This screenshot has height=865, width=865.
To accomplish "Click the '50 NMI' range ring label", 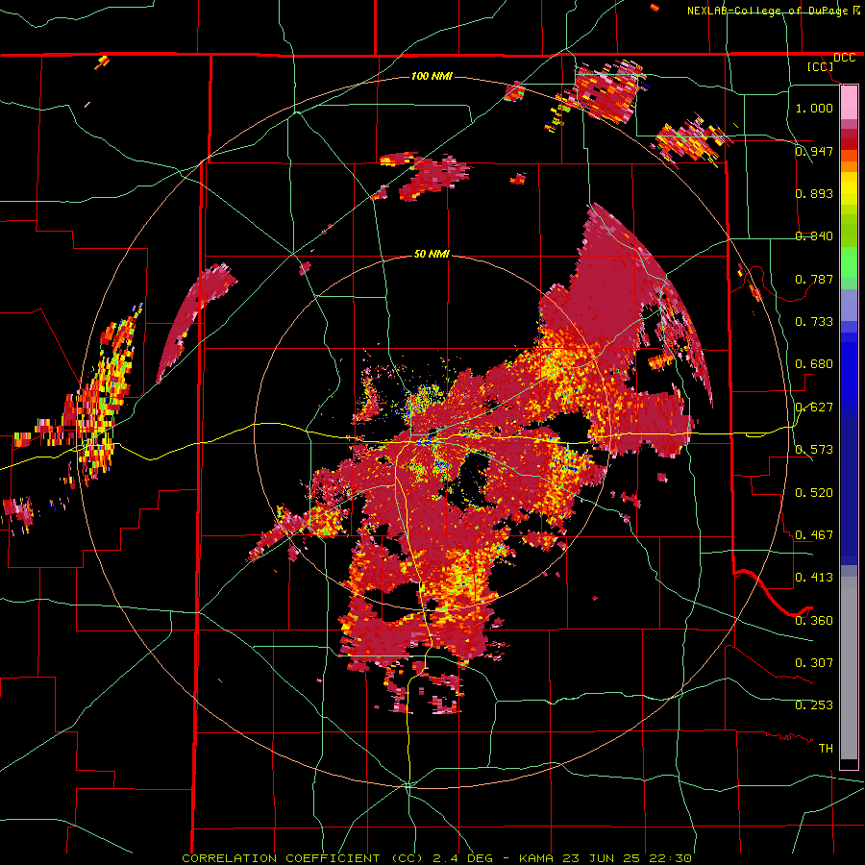I will 432,254.
